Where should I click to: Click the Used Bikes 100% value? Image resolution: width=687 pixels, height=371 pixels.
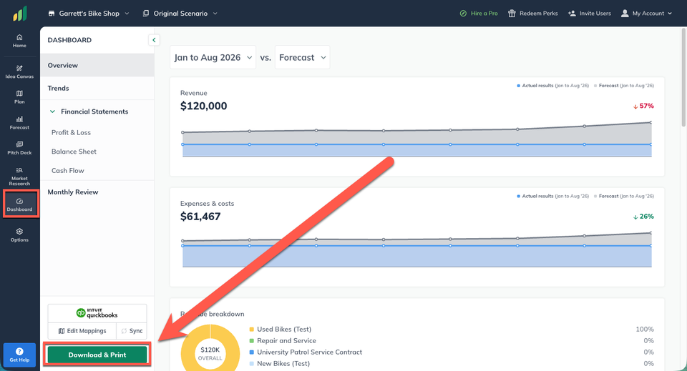(x=645, y=330)
